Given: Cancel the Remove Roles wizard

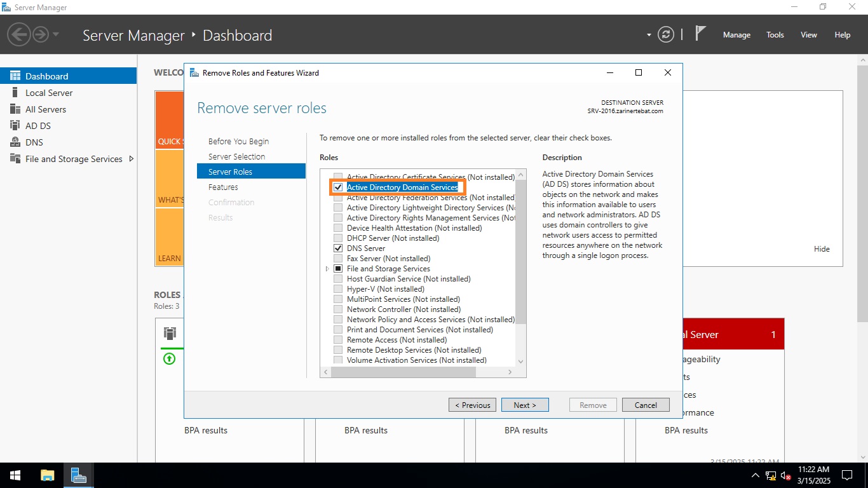Looking at the screenshot, I should [x=646, y=405].
